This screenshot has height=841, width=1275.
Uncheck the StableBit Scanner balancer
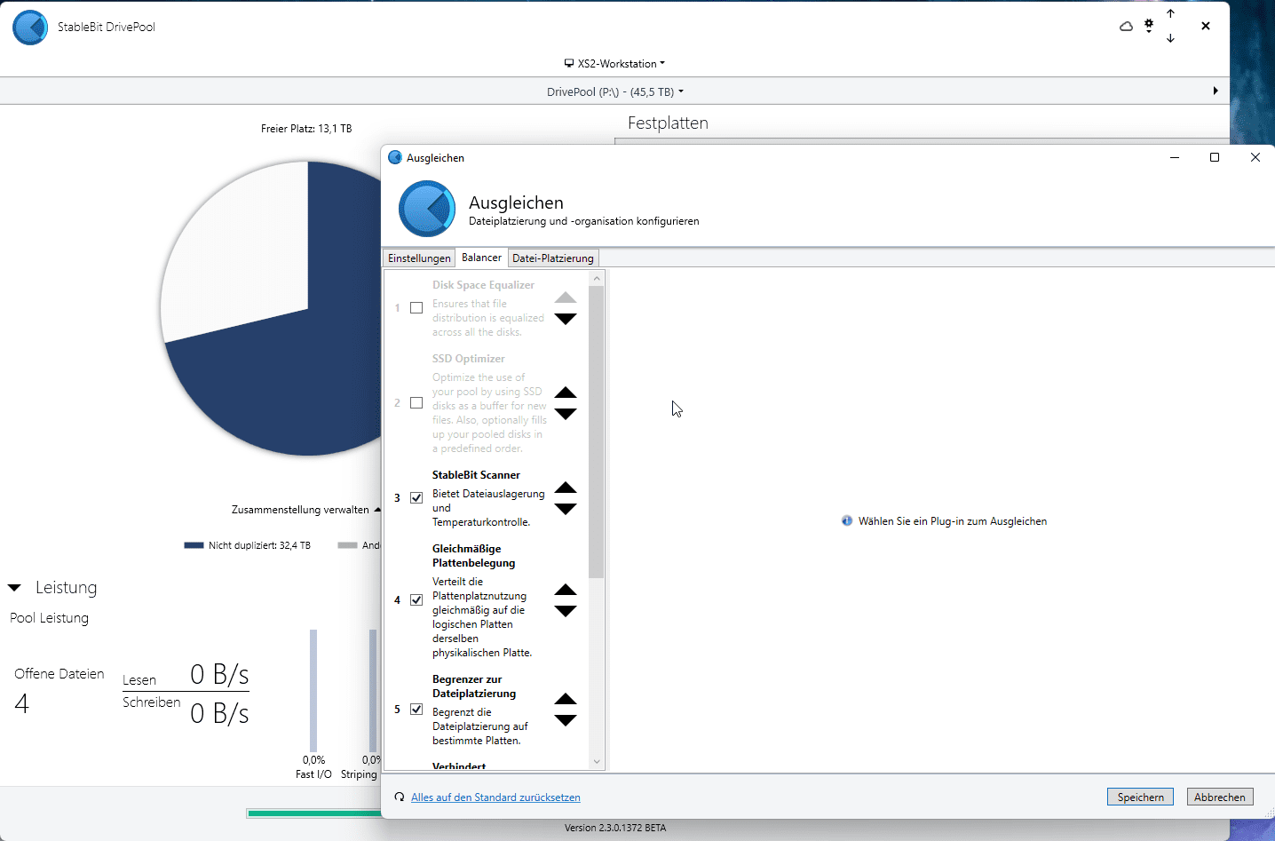(x=416, y=498)
